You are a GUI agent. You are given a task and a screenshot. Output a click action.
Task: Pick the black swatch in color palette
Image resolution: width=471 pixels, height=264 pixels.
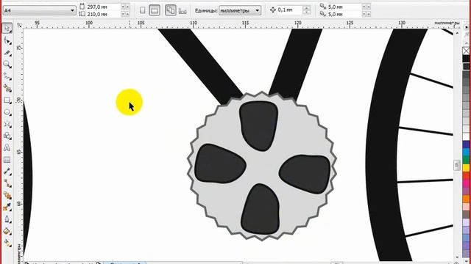click(x=466, y=59)
